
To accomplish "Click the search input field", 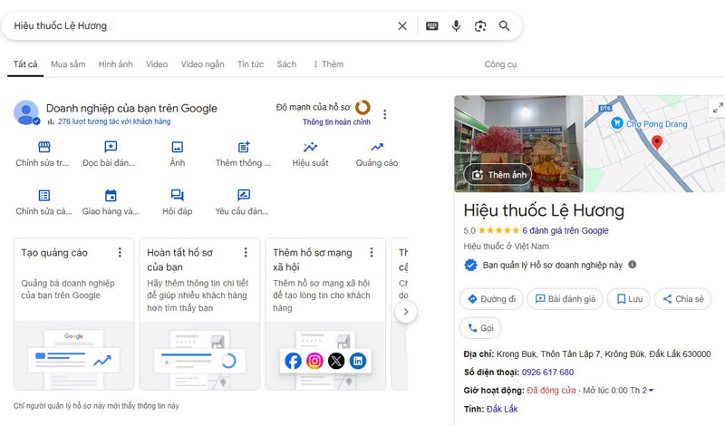I will (199, 26).
